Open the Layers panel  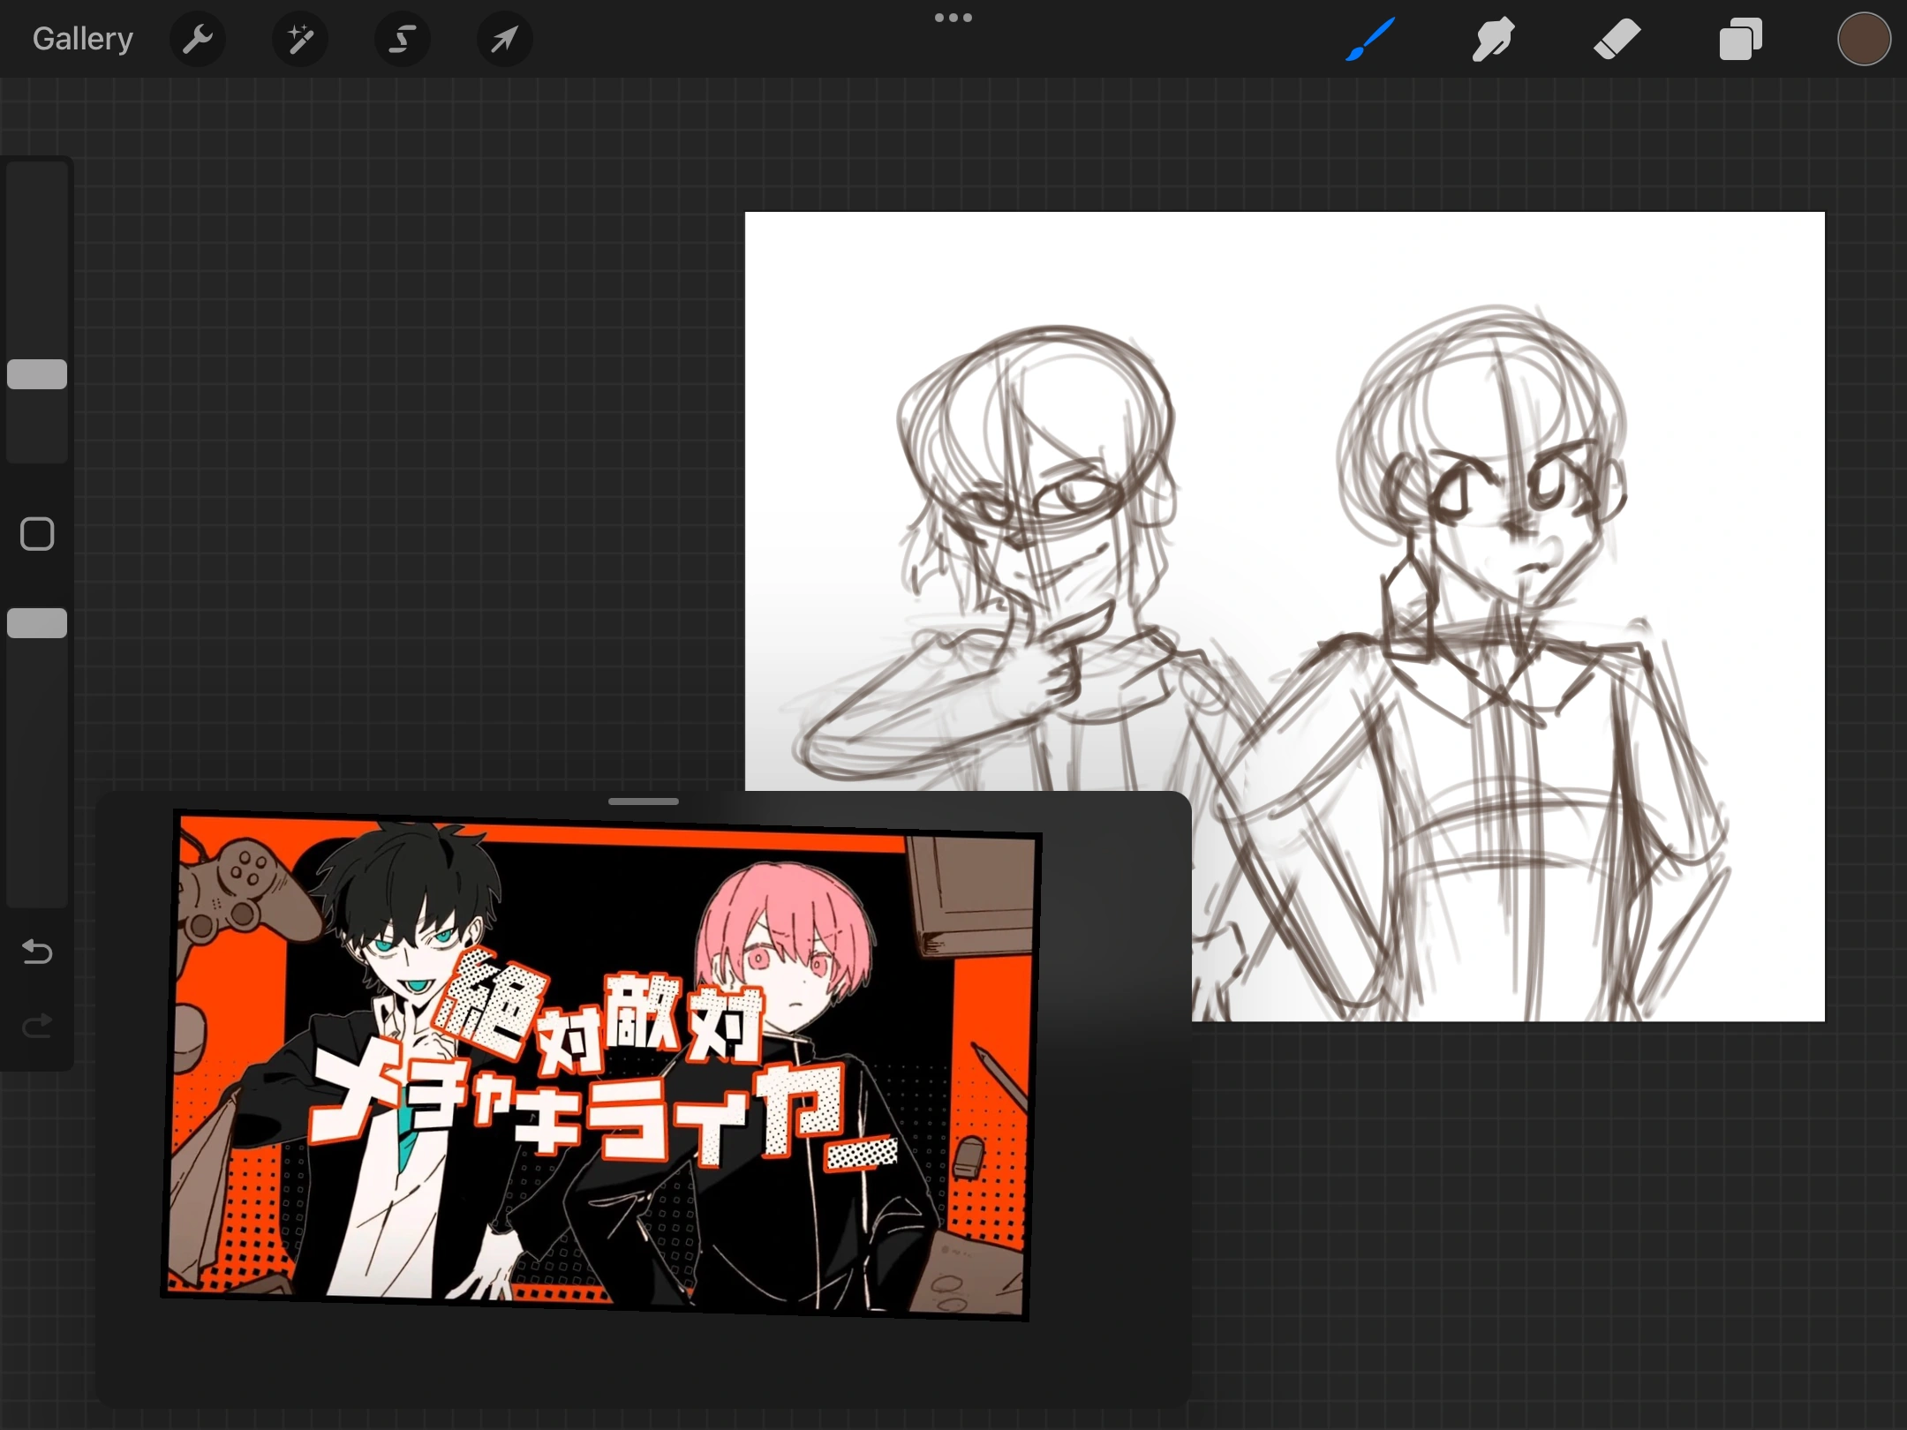(1740, 38)
